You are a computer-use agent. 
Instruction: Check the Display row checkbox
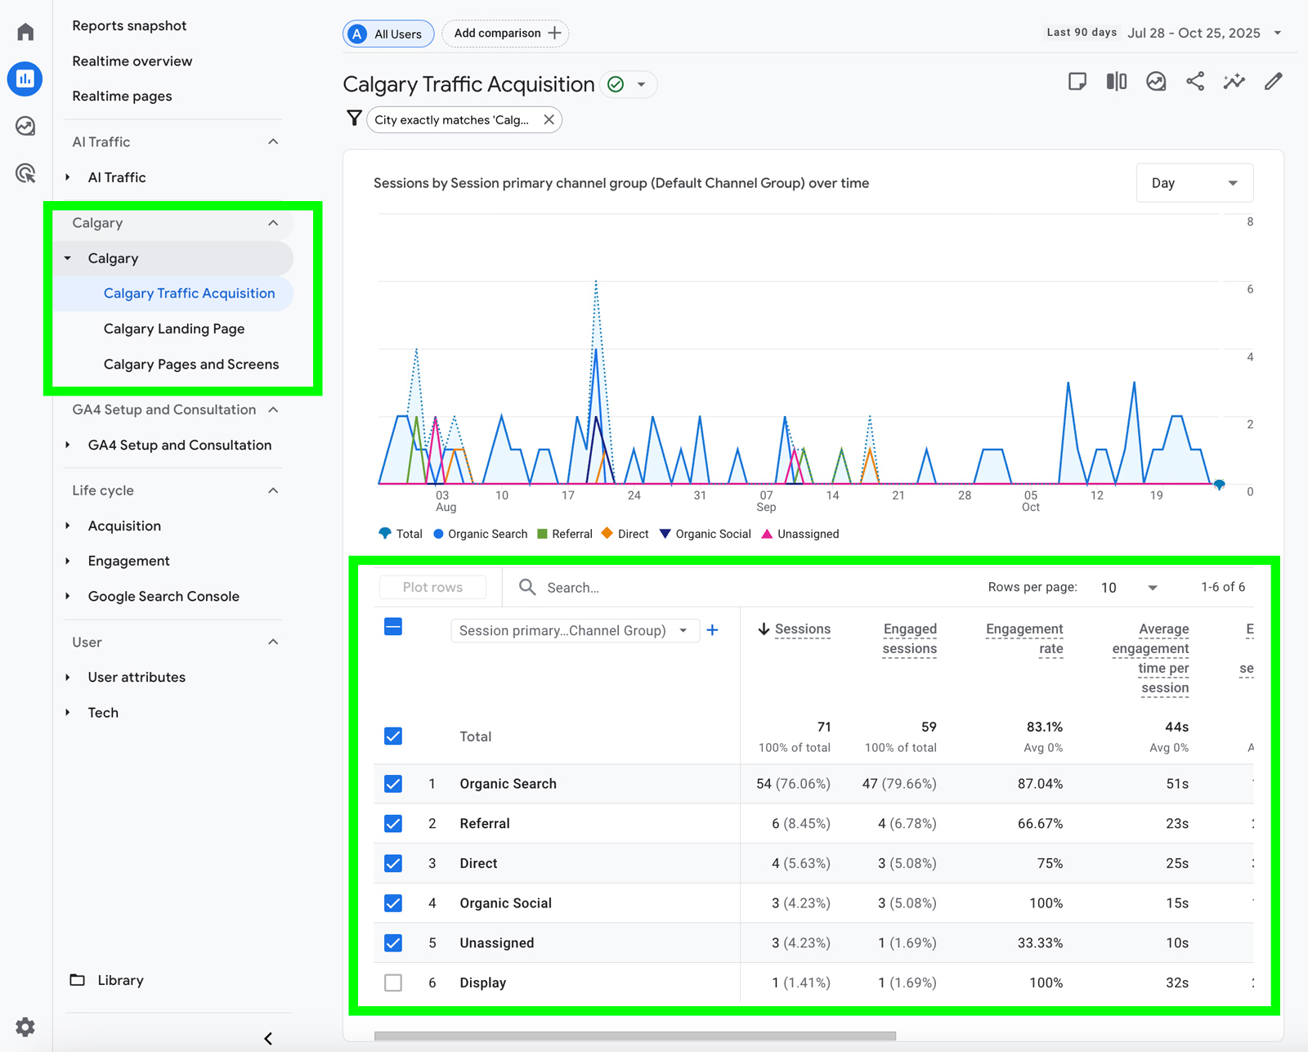(393, 983)
